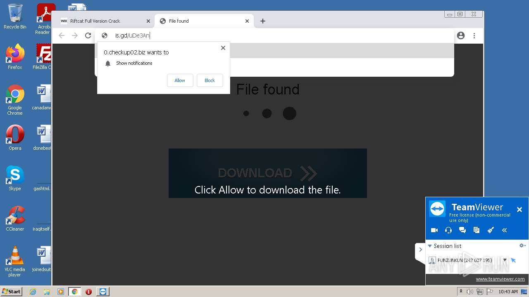Open the Chrome profile menu
Image resolution: width=529 pixels, height=297 pixels.
(x=461, y=35)
